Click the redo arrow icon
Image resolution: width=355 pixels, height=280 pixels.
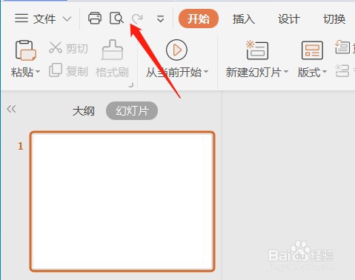137,19
